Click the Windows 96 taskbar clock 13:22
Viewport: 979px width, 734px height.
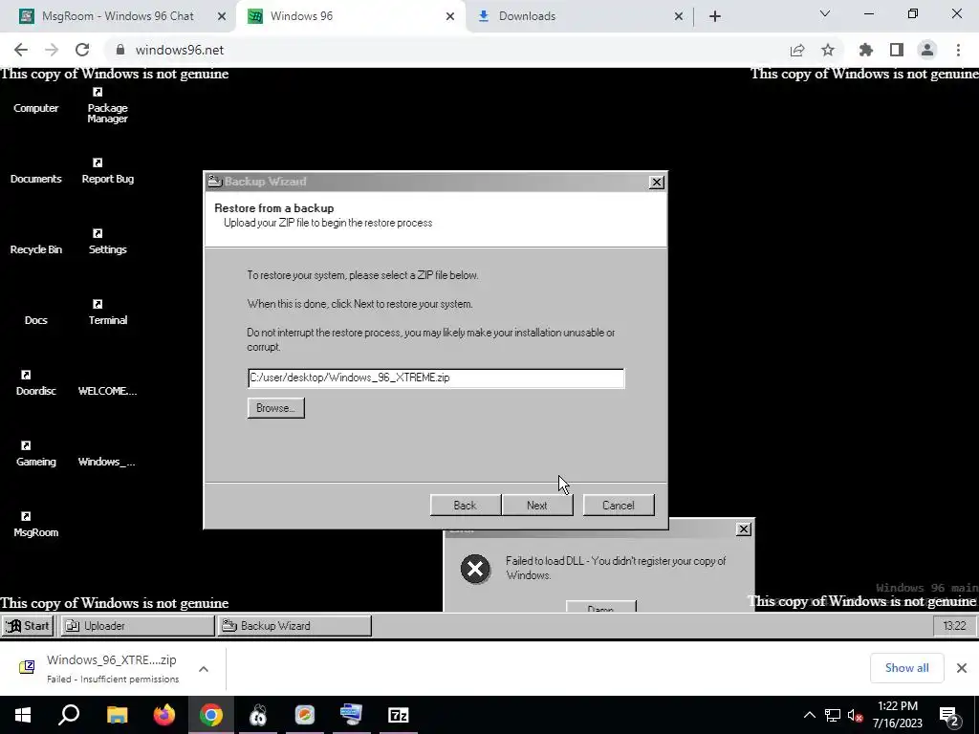954,625
